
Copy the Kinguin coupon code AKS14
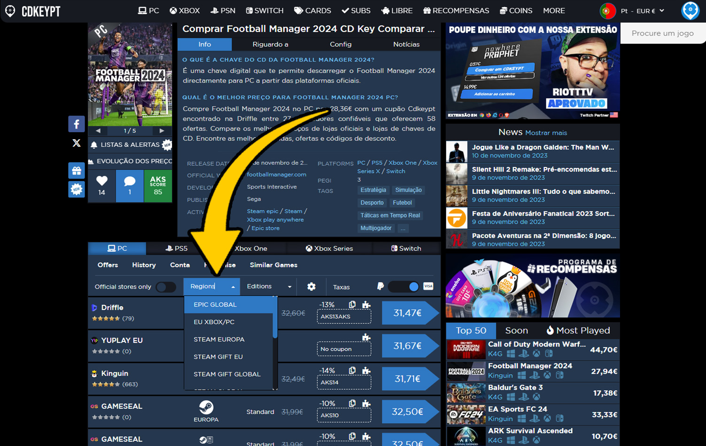352,370
